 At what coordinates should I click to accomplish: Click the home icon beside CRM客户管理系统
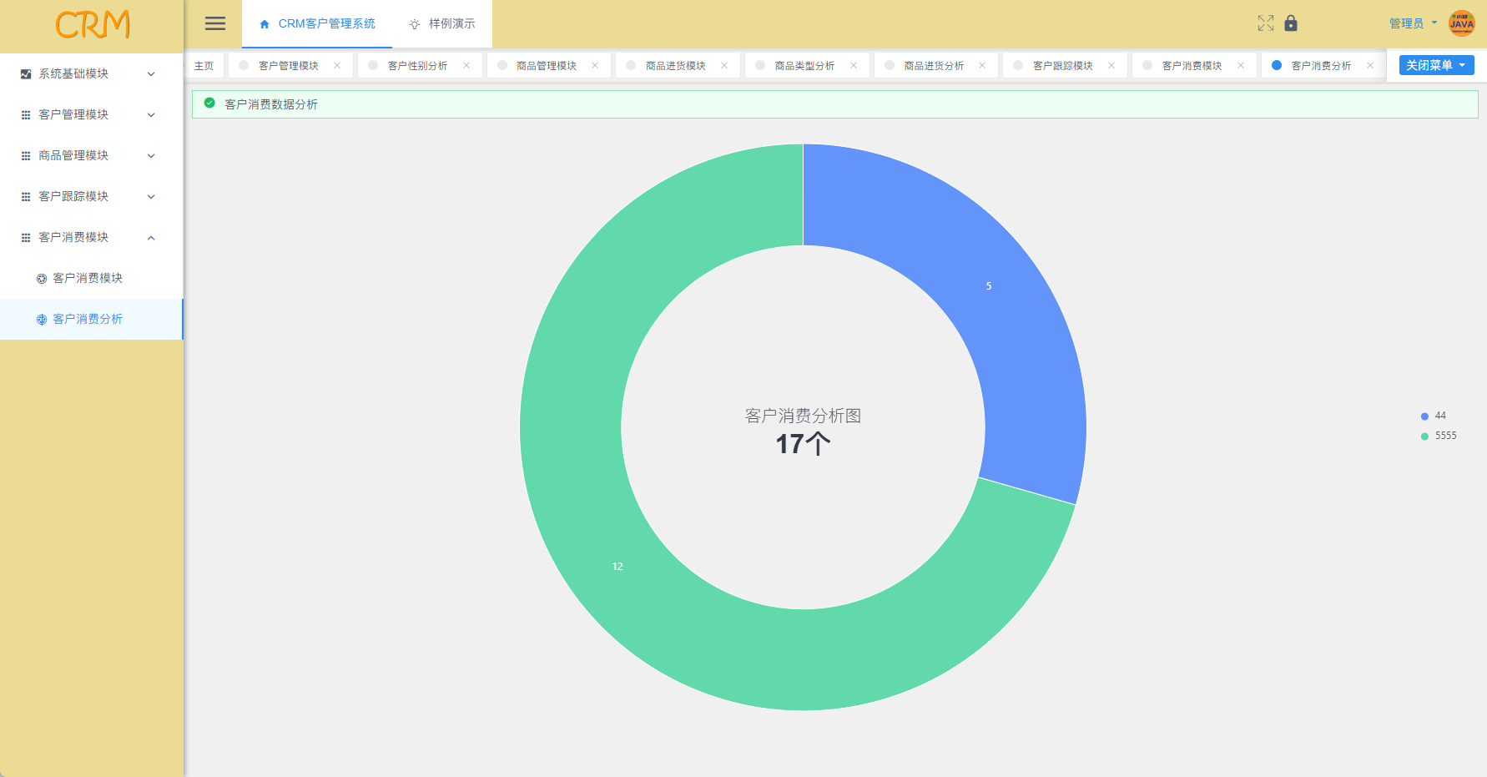click(x=265, y=24)
